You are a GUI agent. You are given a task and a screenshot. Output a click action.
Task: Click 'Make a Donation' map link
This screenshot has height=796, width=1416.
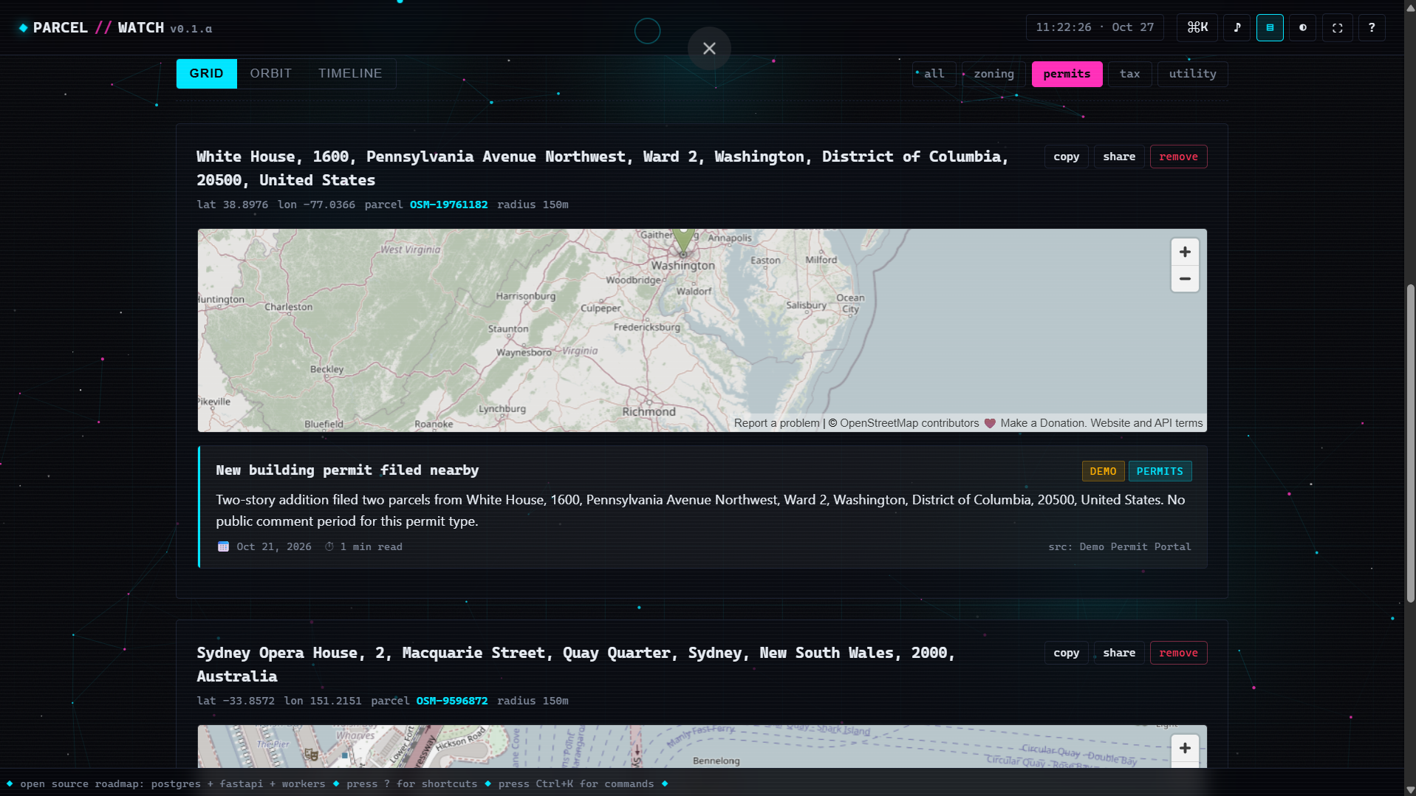tap(1042, 423)
